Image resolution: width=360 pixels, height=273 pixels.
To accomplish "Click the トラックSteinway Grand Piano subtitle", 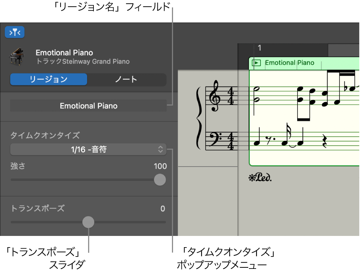I will [83, 61].
